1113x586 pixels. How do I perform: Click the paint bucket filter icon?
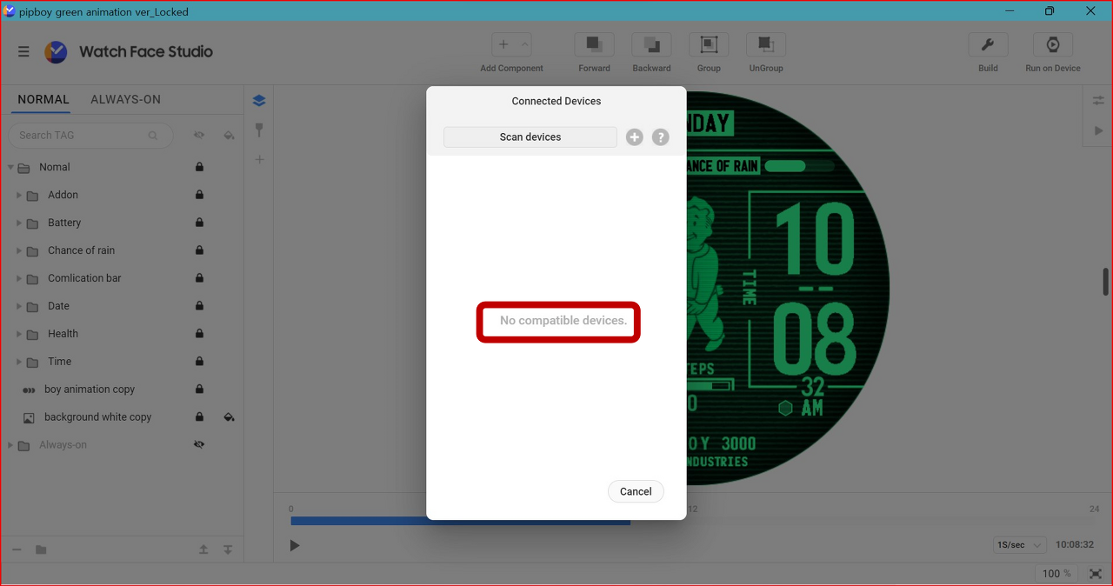(229, 136)
